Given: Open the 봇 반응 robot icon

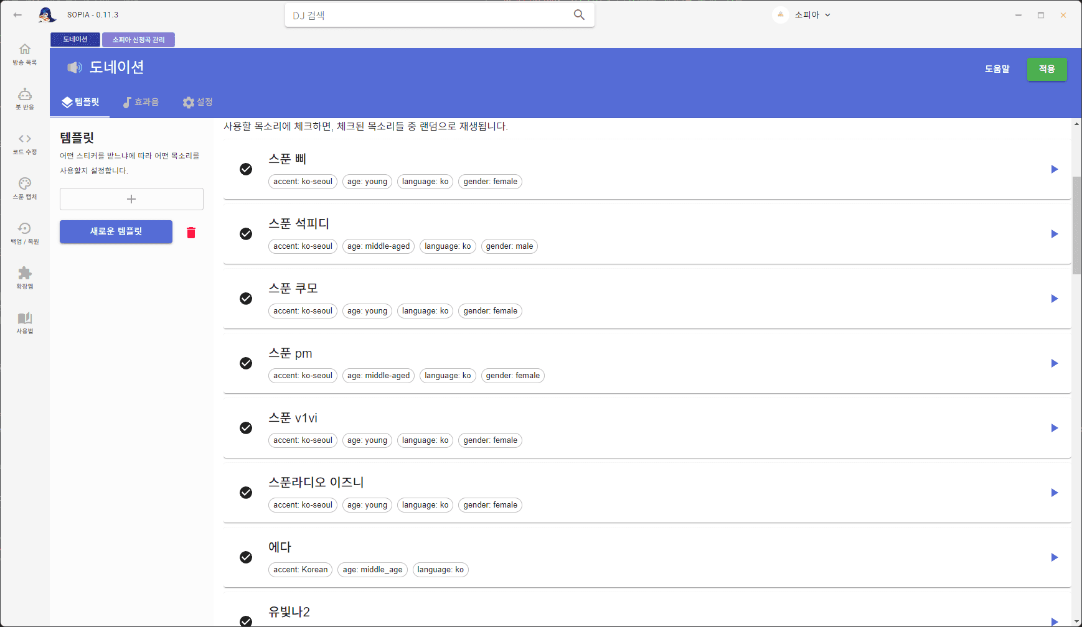Looking at the screenshot, I should tap(25, 95).
